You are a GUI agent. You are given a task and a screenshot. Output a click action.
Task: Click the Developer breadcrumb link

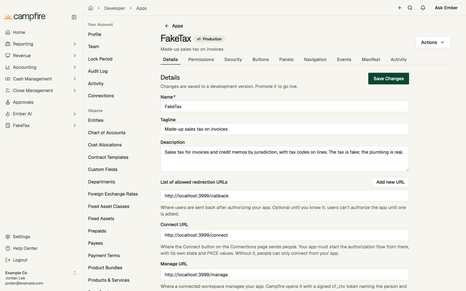tap(114, 8)
